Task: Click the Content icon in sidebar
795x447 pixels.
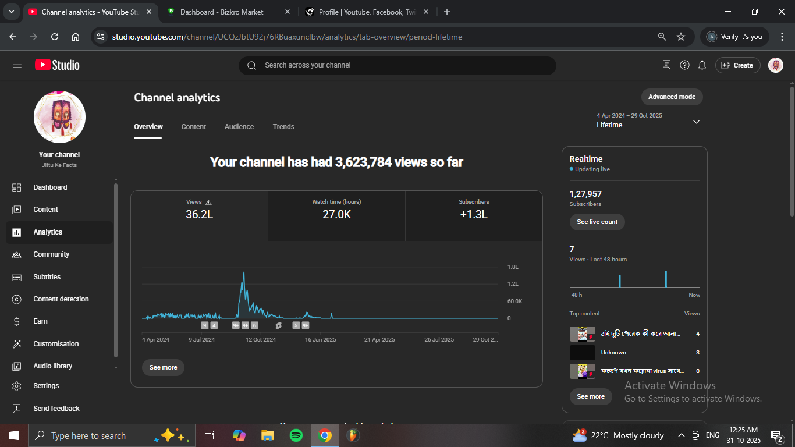Action: pyautogui.click(x=17, y=210)
